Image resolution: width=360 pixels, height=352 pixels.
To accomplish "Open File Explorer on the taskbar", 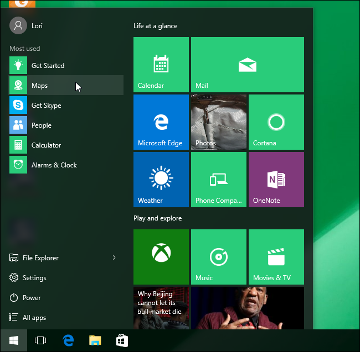I will (95, 340).
